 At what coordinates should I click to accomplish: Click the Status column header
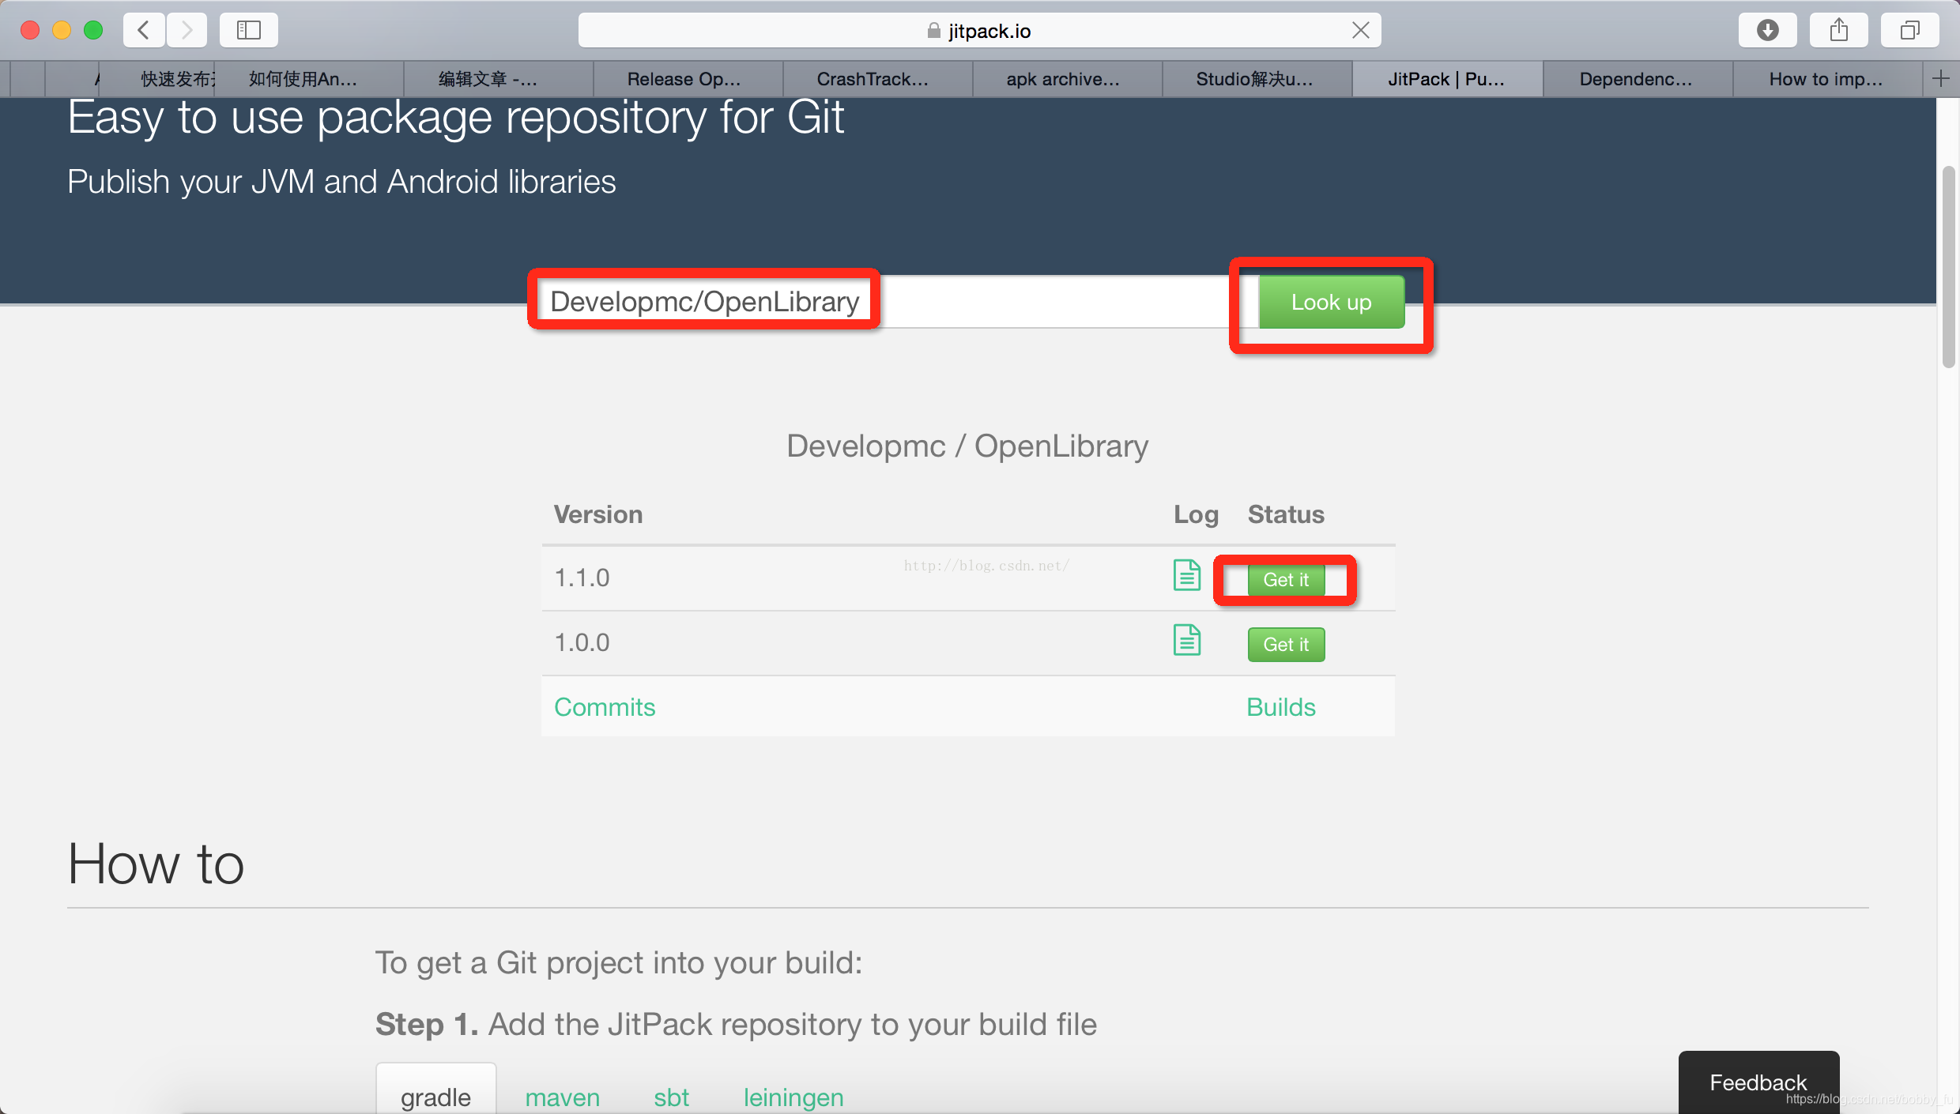pyautogui.click(x=1286, y=514)
